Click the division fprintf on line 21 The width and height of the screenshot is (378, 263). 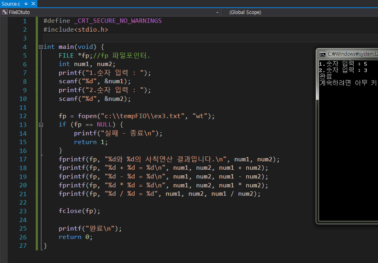159,194
